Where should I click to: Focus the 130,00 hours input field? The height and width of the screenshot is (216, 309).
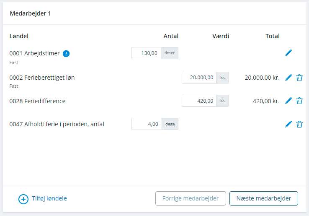(146, 53)
